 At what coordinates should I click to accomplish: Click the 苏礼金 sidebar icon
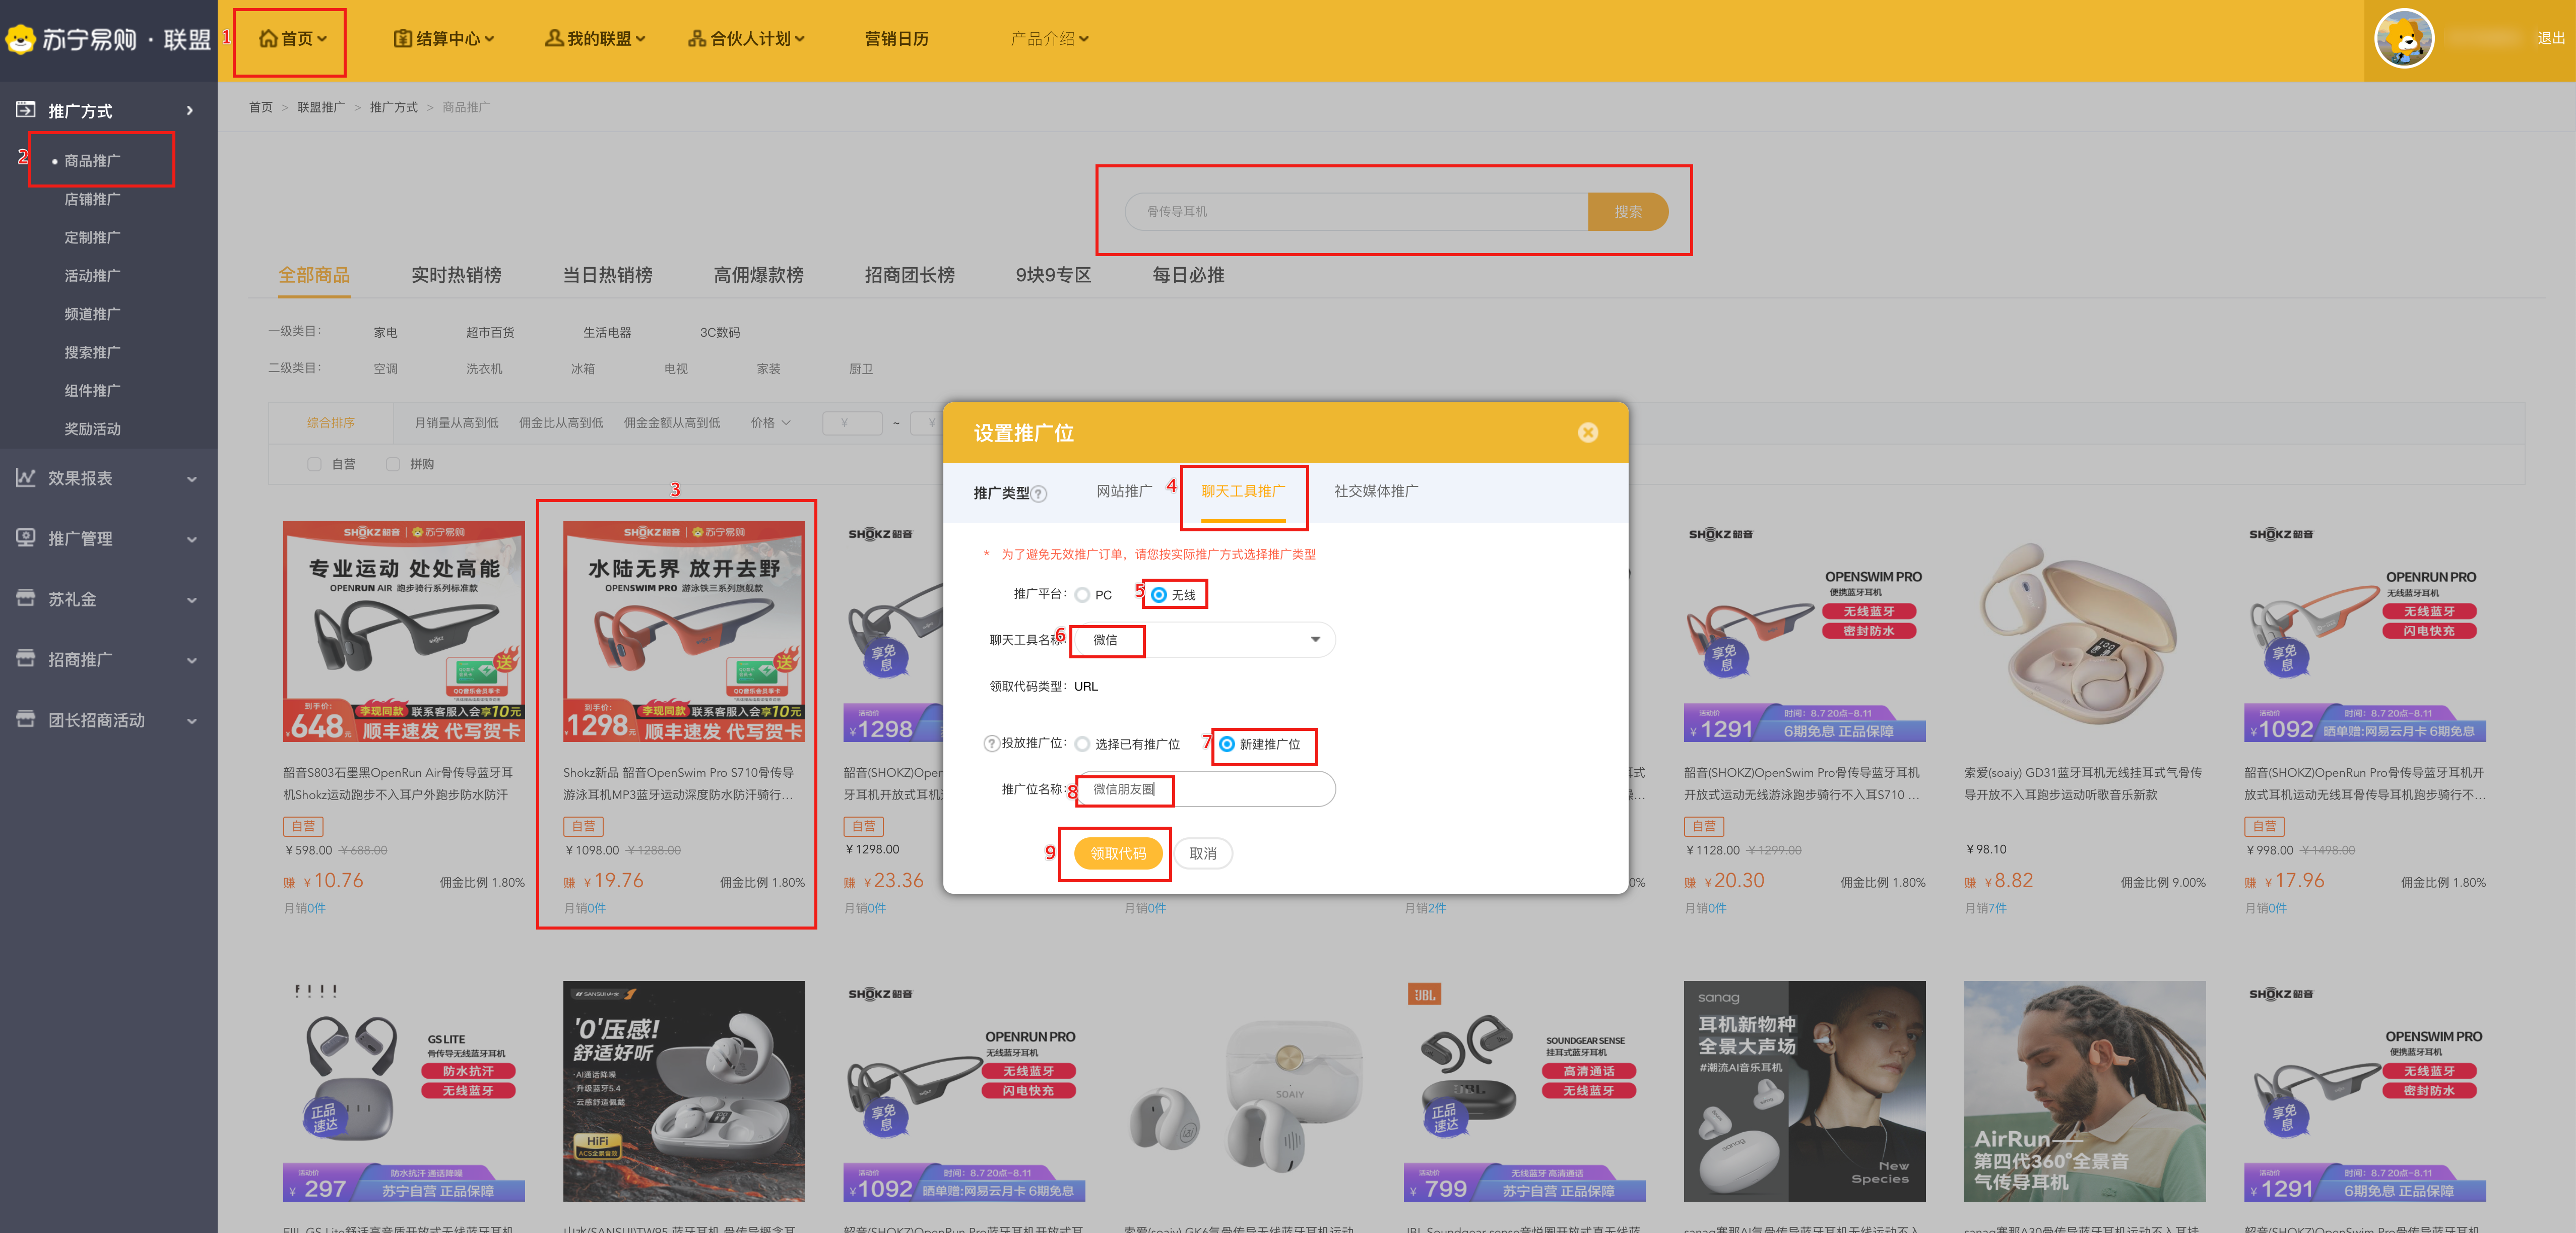(x=26, y=598)
